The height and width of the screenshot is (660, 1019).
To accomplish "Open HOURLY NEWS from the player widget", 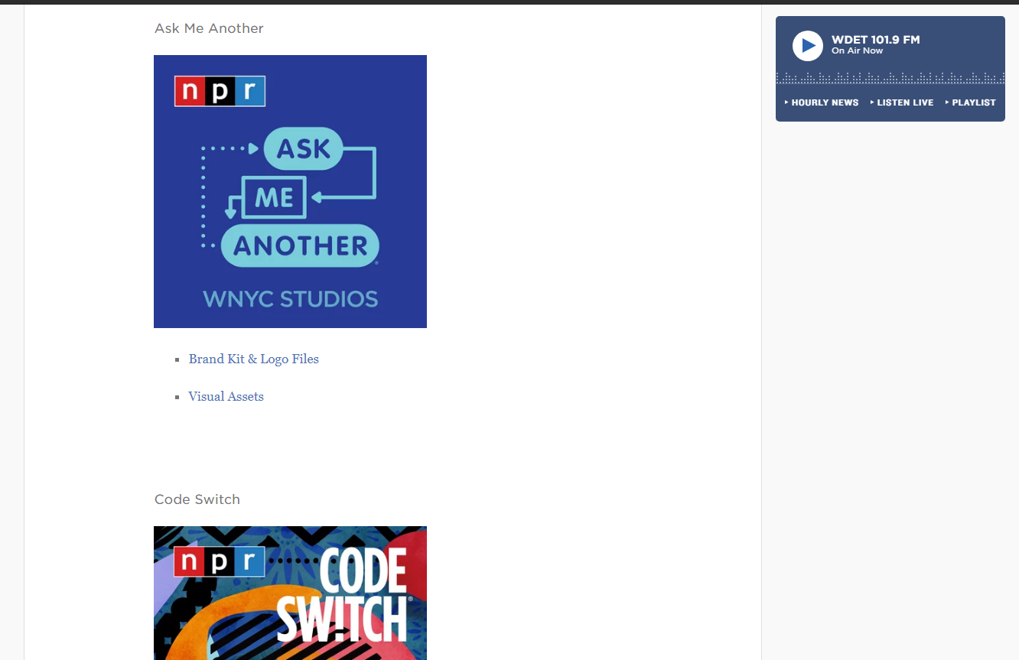I will click(x=825, y=102).
